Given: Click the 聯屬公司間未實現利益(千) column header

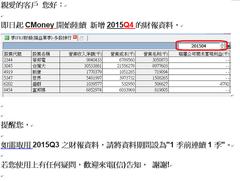Looking at the screenshot, I should pos(199,54).
